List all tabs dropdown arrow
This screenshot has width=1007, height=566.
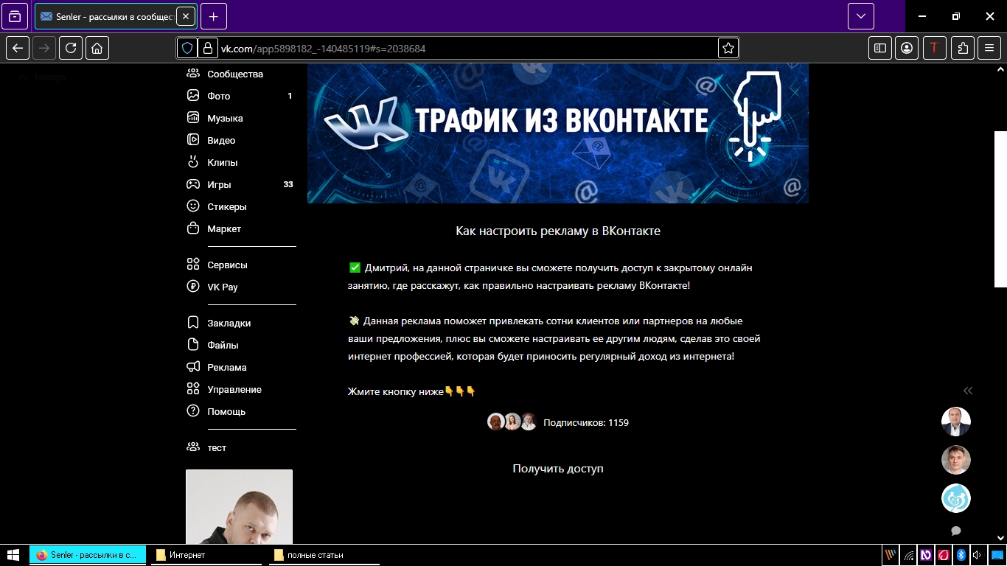(x=861, y=16)
